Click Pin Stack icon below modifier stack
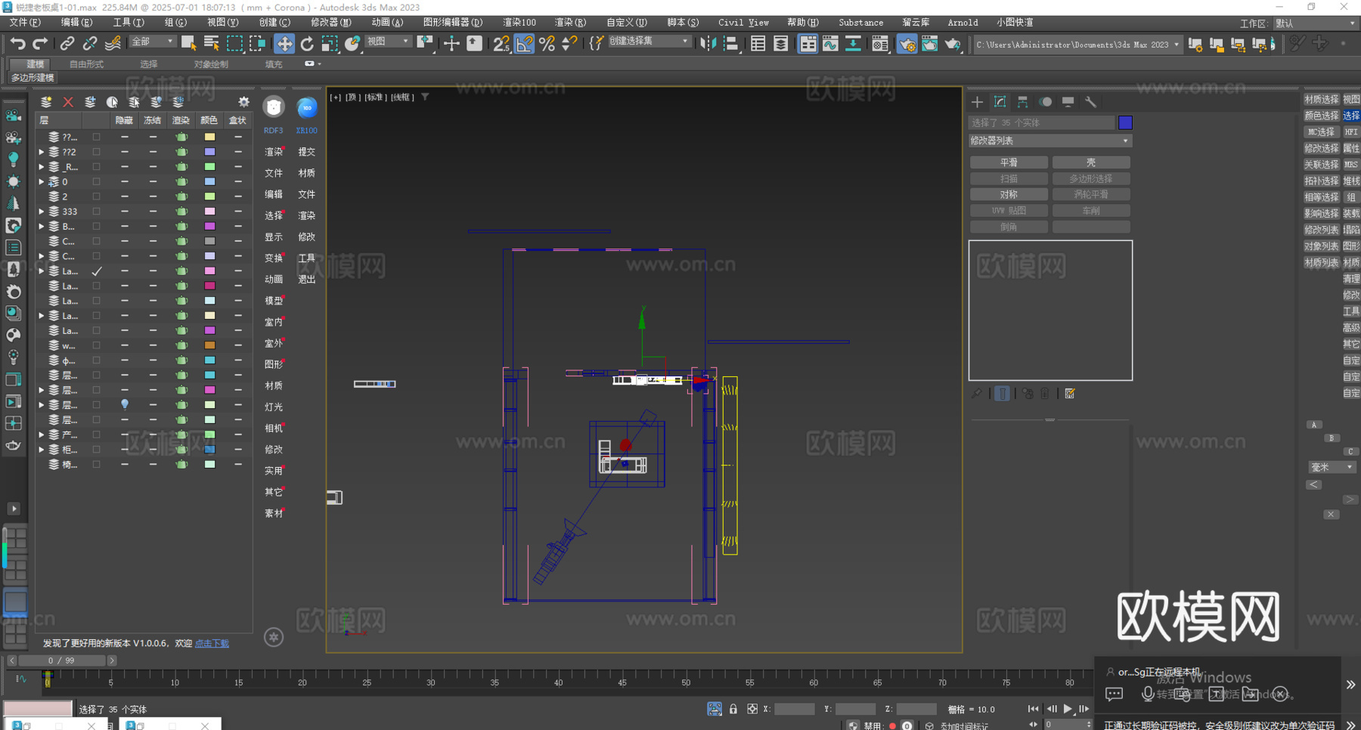Image resolution: width=1361 pixels, height=730 pixels. pyautogui.click(x=977, y=394)
